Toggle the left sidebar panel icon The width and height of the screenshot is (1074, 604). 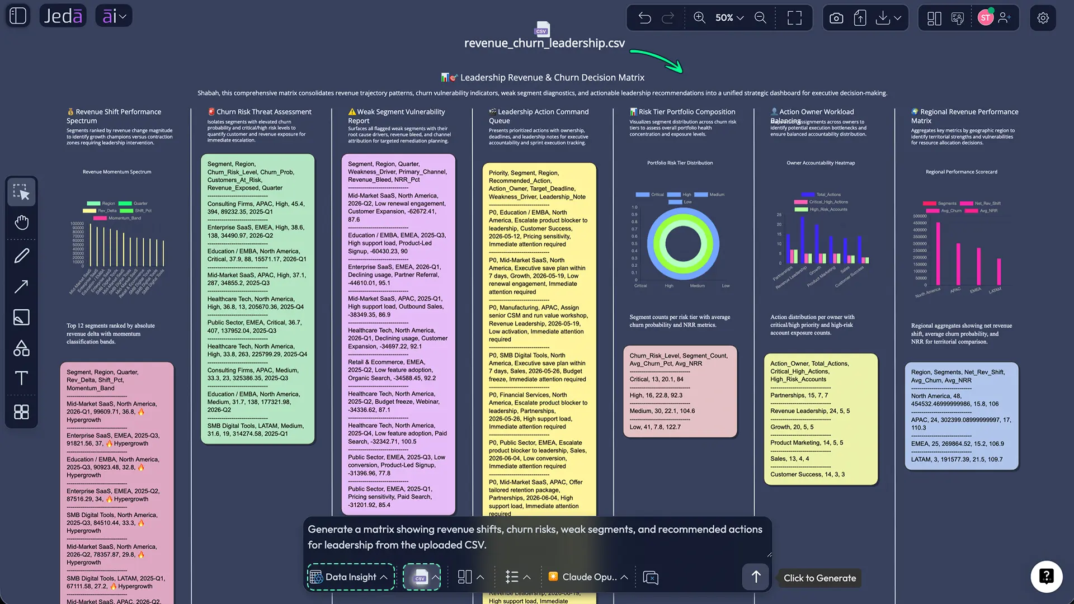(x=18, y=16)
